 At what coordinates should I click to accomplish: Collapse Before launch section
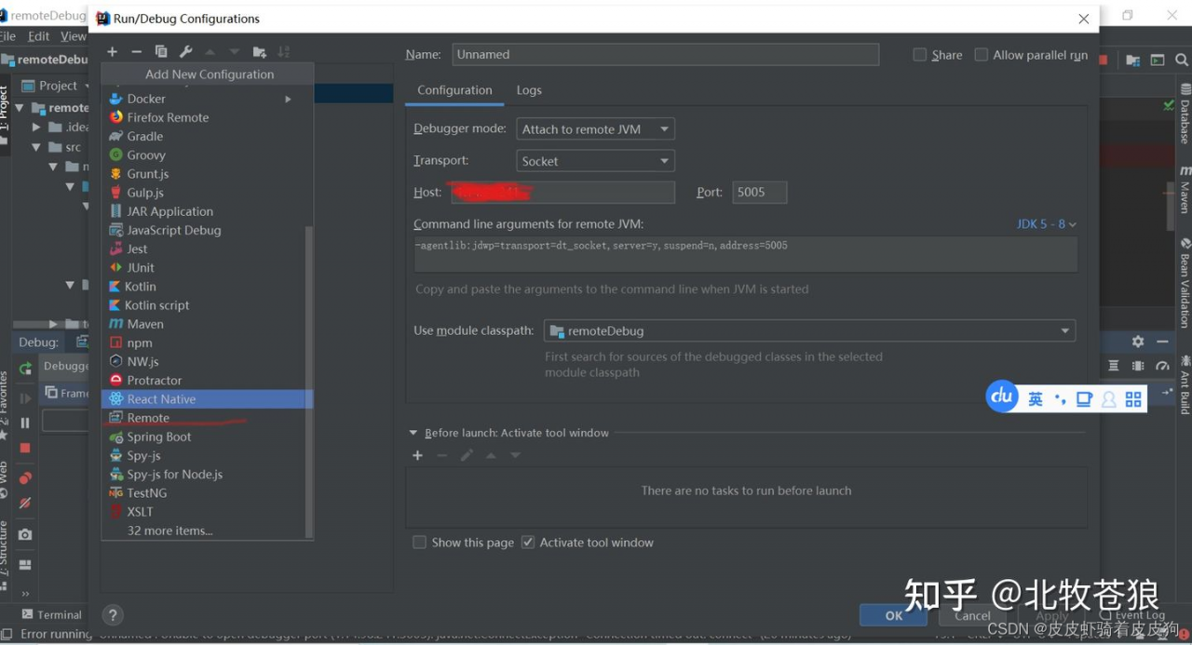[413, 433]
